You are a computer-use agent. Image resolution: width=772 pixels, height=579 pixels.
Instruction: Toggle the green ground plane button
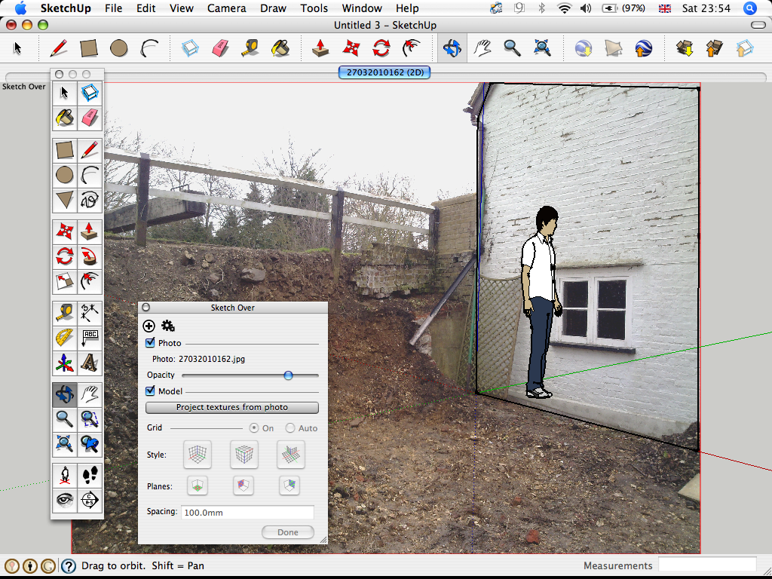point(198,486)
